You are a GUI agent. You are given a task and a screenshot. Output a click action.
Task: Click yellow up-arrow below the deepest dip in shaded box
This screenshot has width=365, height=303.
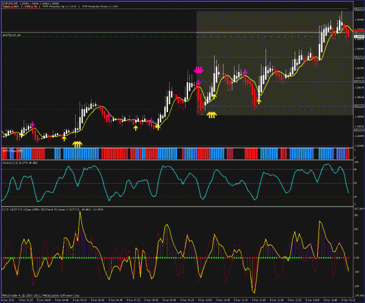tap(259, 102)
